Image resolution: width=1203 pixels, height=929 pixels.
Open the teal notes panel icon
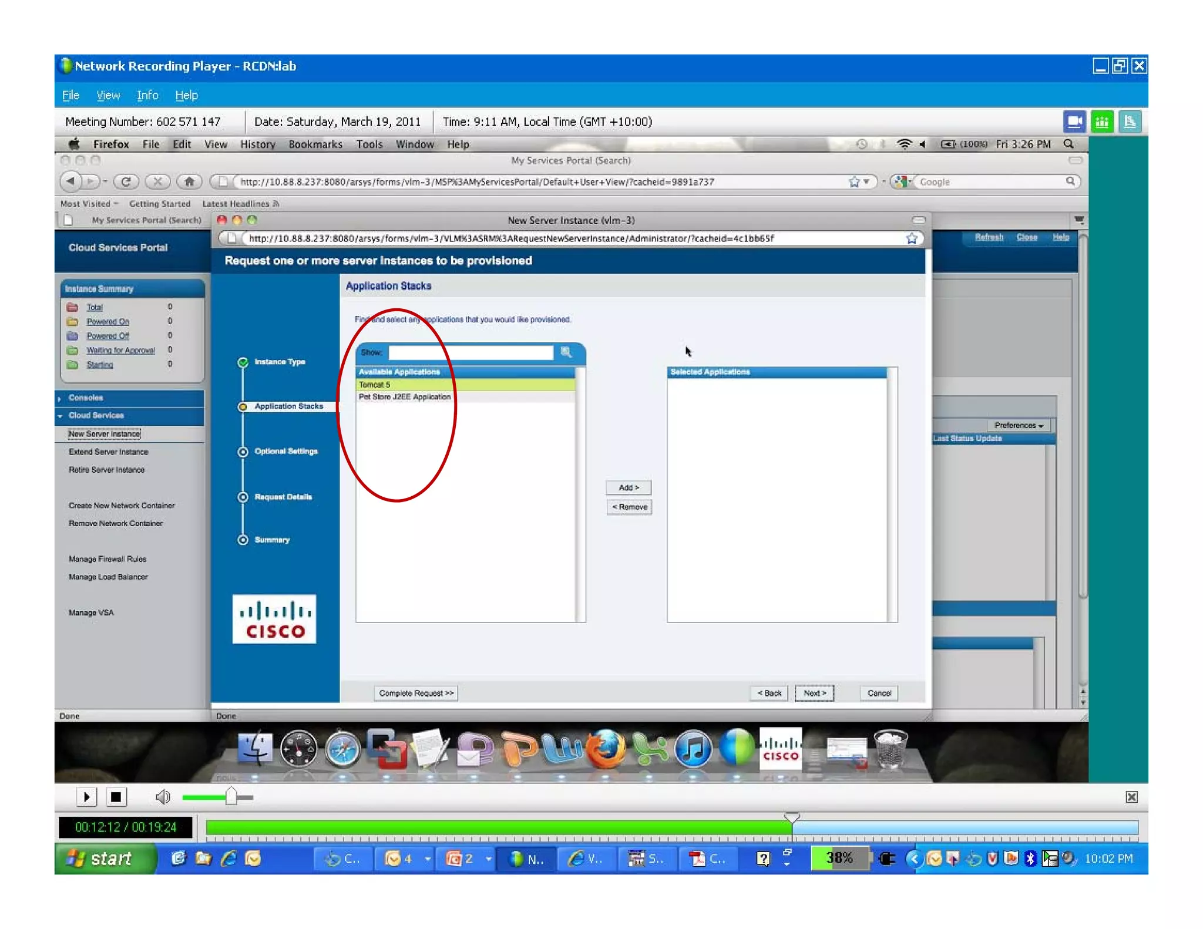pyautogui.click(x=1130, y=122)
